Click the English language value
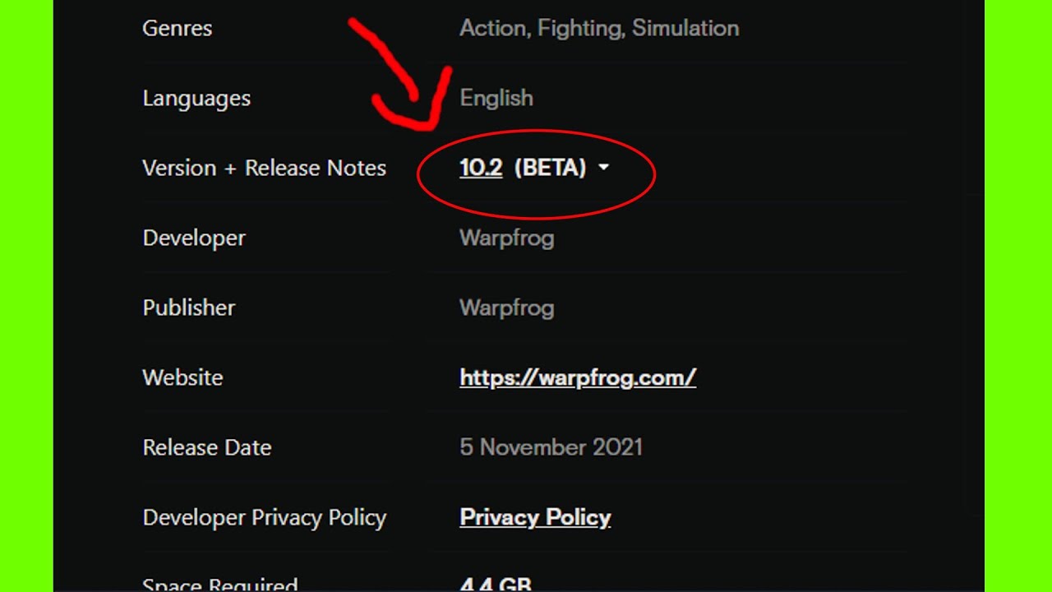 click(496, 98)
